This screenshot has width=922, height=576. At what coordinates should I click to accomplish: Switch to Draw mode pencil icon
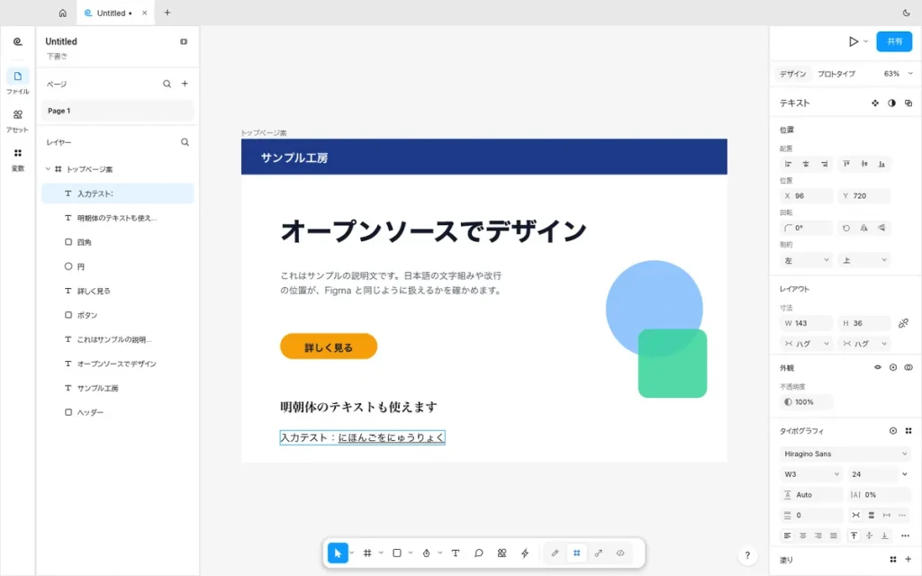pyautogui.click(x=555, y=553)
